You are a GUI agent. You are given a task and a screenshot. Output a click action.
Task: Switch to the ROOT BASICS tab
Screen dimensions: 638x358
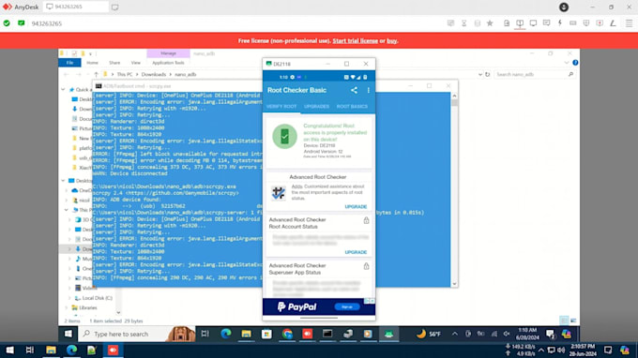pos(352,107)
